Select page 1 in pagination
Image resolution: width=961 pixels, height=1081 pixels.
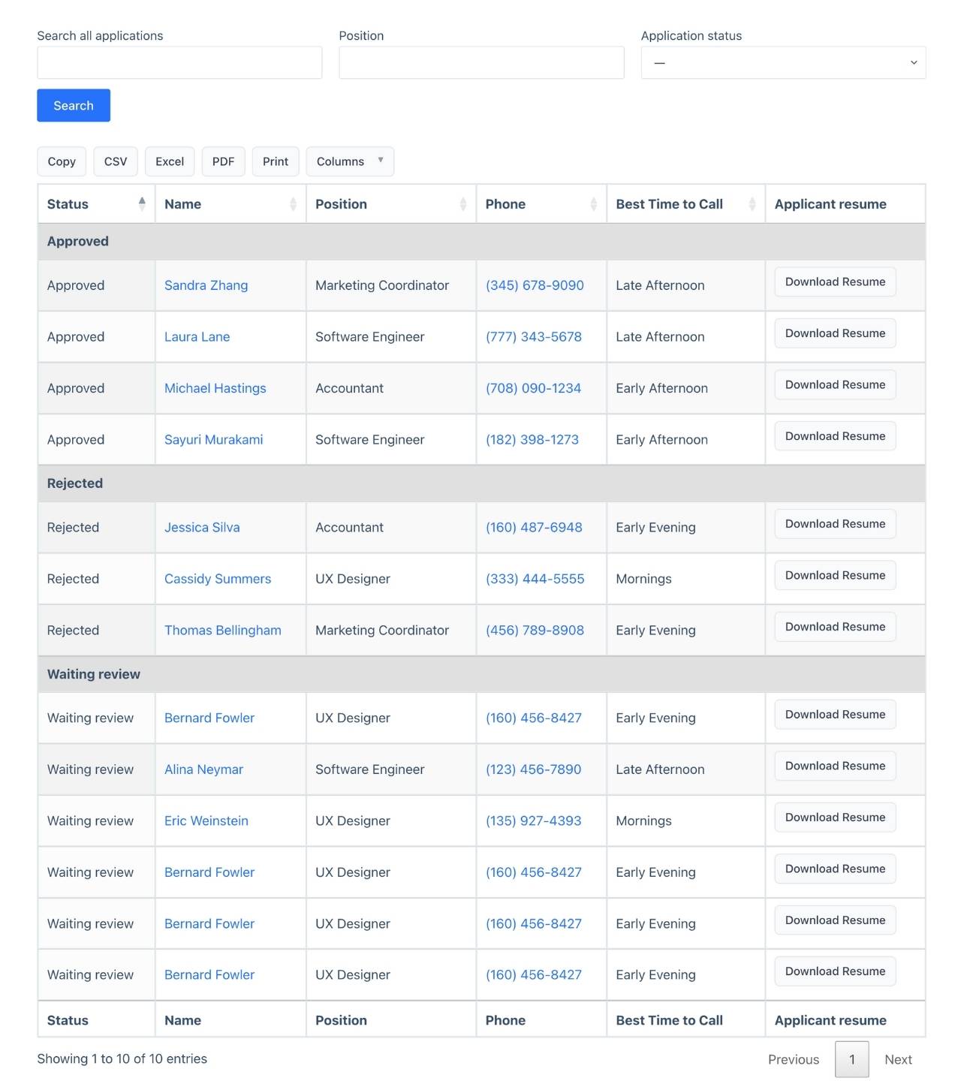tap(852, 1059)
